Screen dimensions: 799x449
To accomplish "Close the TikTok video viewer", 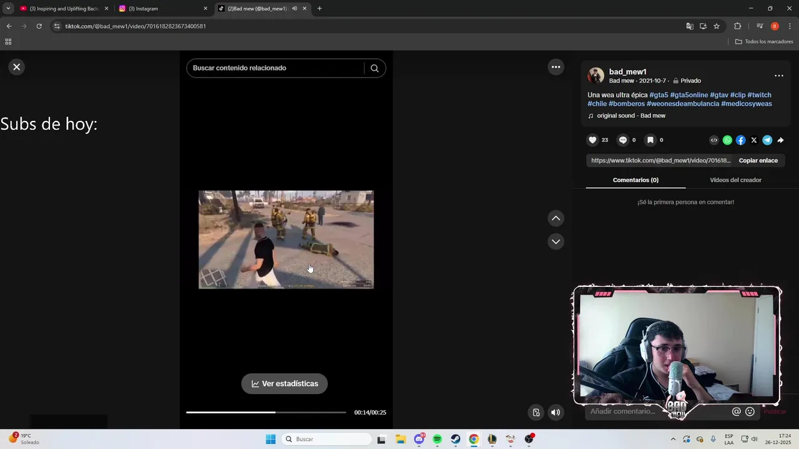I will [17, 67].
